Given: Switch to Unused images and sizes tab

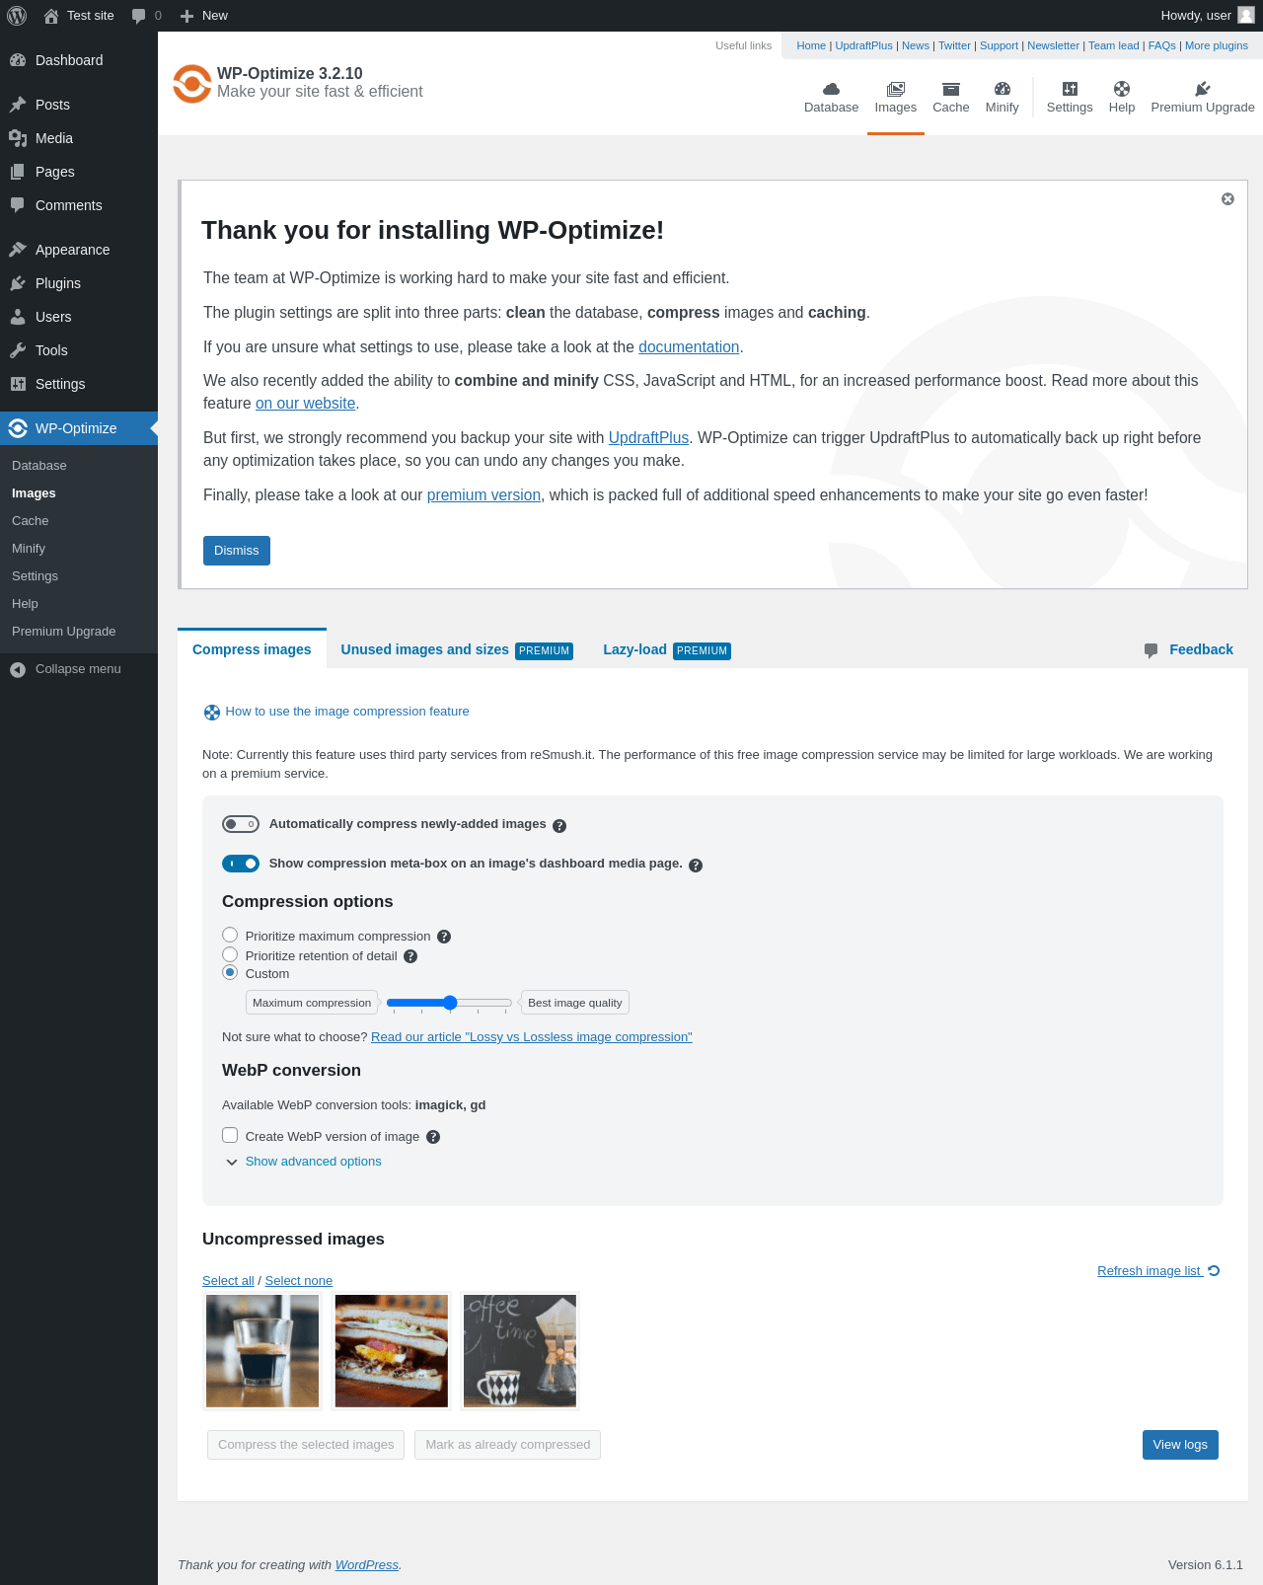Looking at the screenshot, I should 457,649.
